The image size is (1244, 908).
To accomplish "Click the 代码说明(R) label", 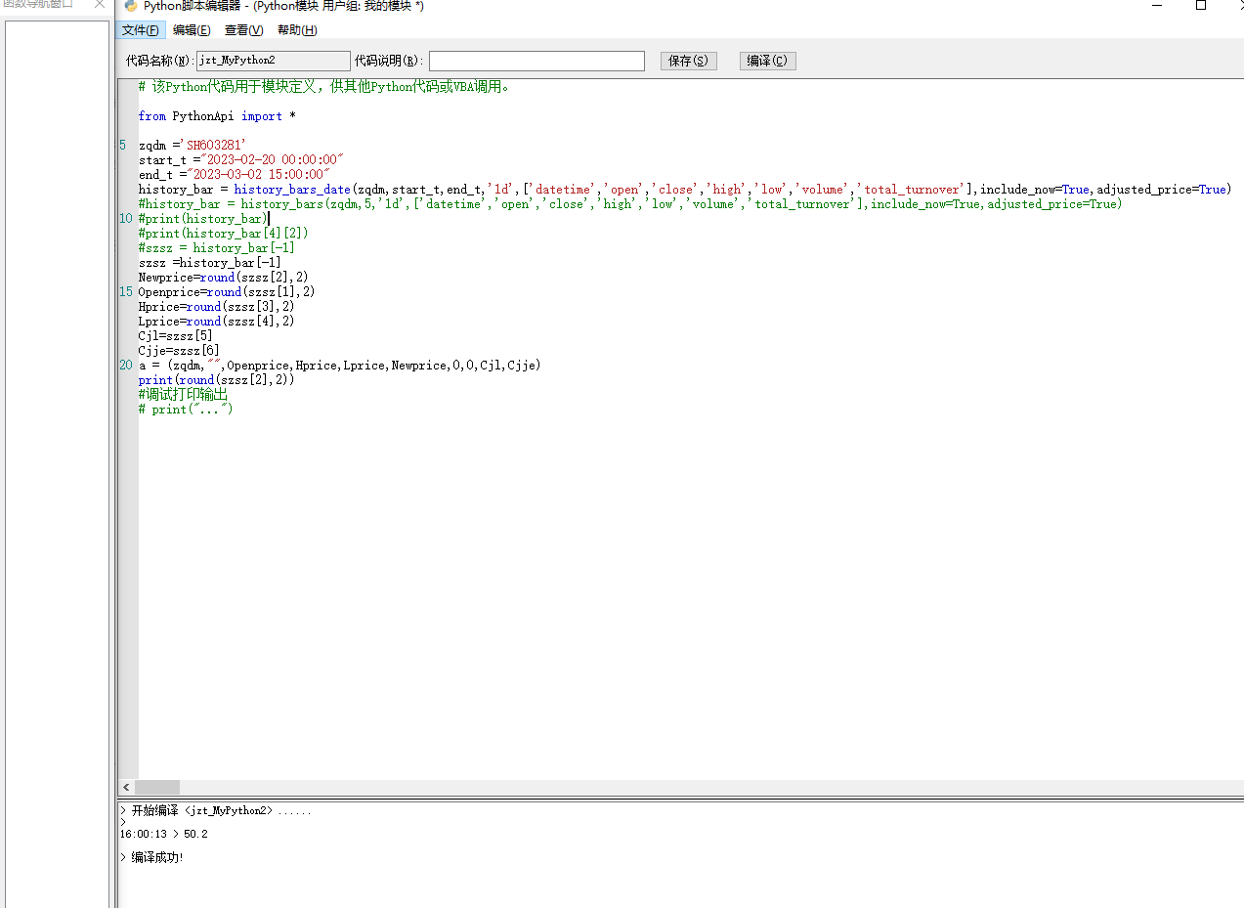I will [389, 61].
